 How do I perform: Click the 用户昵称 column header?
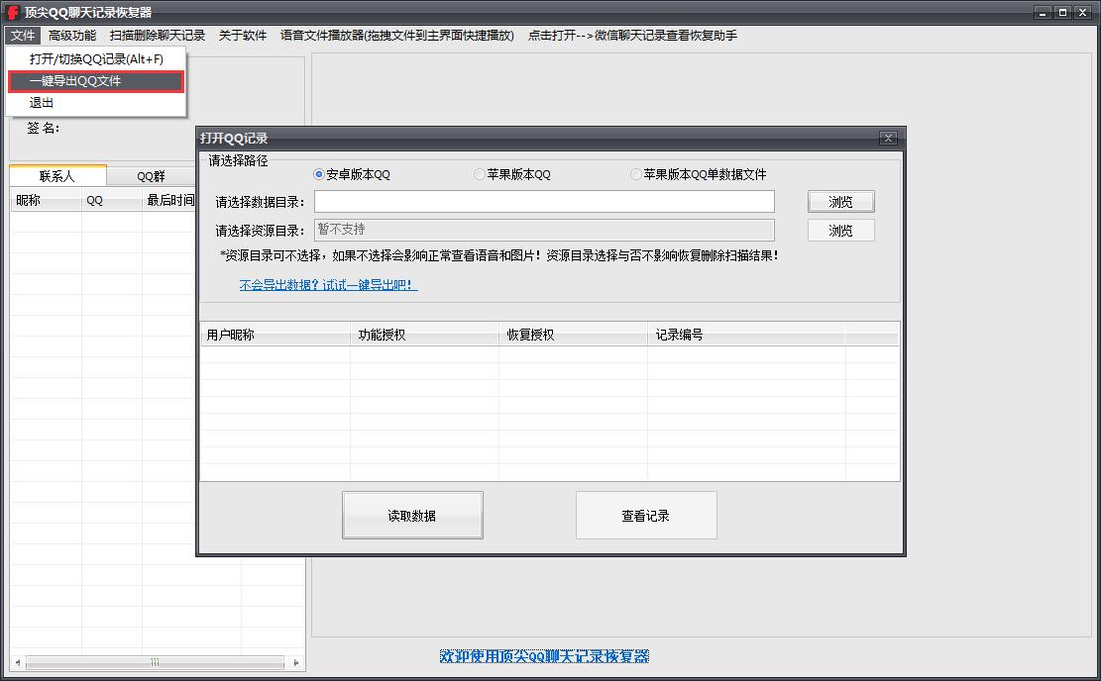pos(275,335)
